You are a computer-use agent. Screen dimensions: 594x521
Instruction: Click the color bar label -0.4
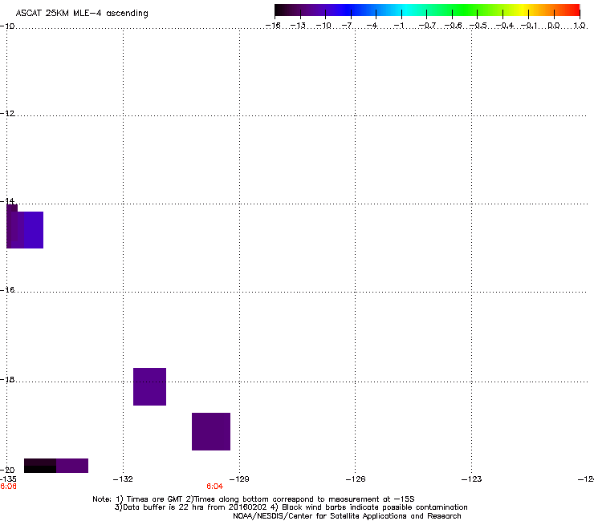tap(505, 26)
